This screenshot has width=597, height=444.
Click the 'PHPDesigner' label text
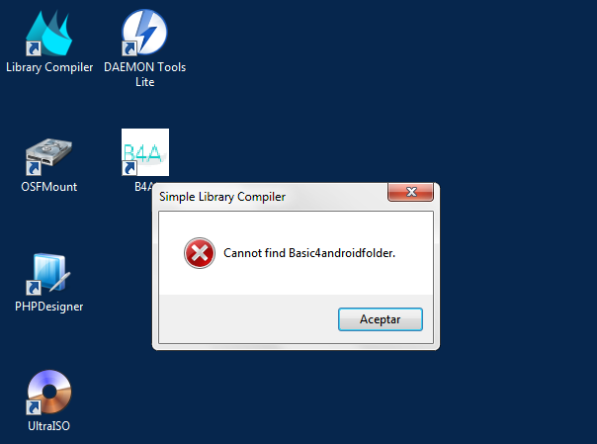point(48,307)
